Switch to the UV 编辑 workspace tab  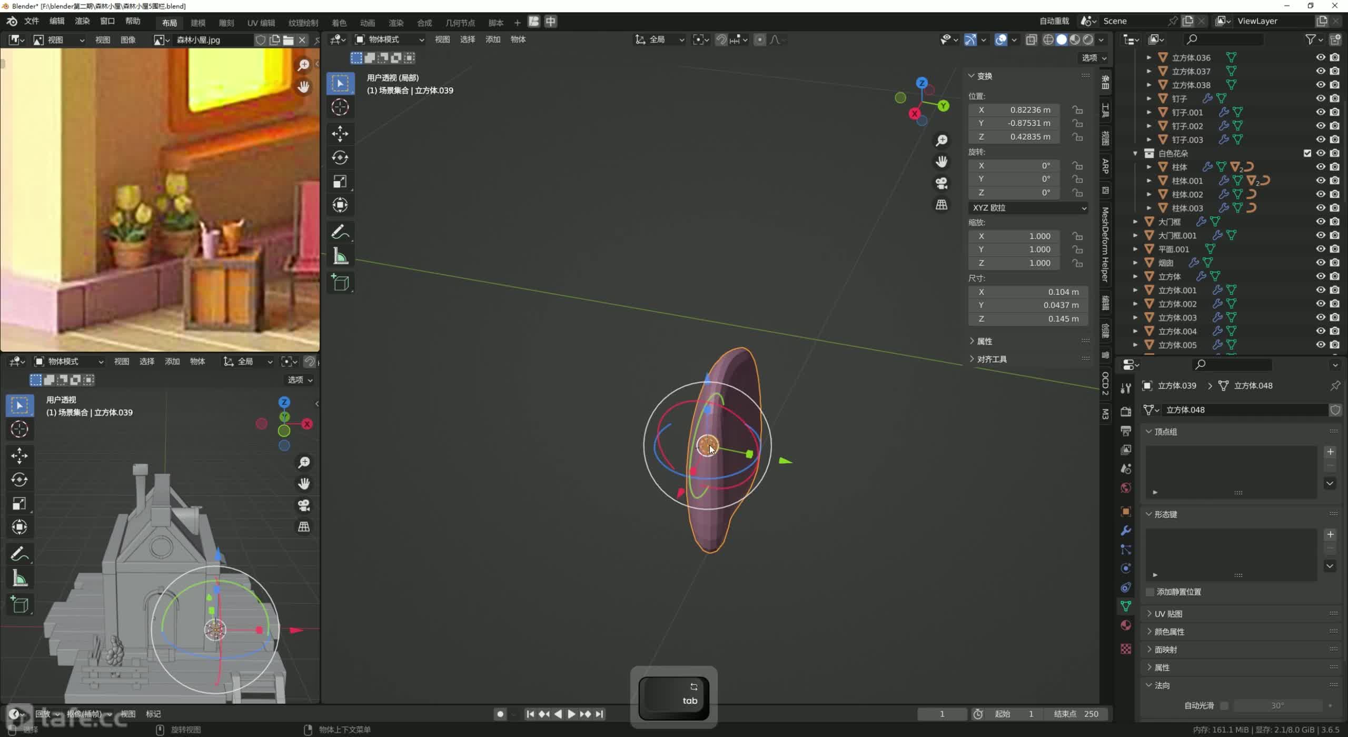coord(261,23)
